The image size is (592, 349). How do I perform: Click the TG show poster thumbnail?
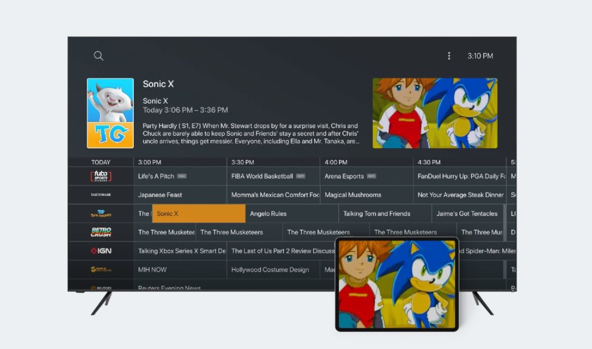point(110,113)
